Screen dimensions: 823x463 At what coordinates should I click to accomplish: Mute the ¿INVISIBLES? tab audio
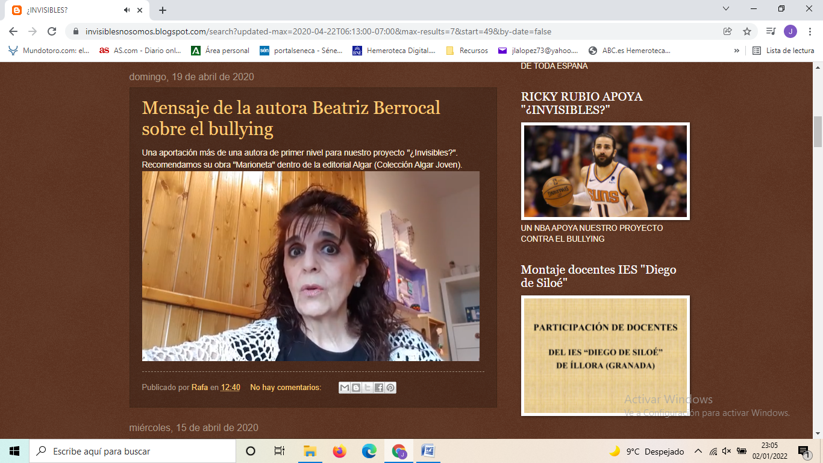pos(127,10)
